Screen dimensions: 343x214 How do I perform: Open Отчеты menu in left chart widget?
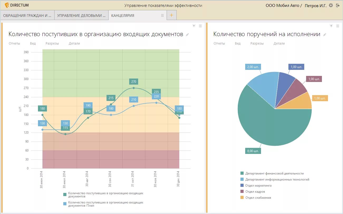(x=14, y=43)
